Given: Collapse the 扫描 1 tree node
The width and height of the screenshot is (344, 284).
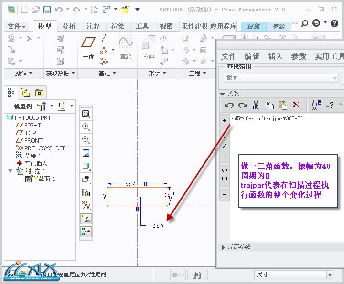Looking at the screenshot, I should click(10, 171).
